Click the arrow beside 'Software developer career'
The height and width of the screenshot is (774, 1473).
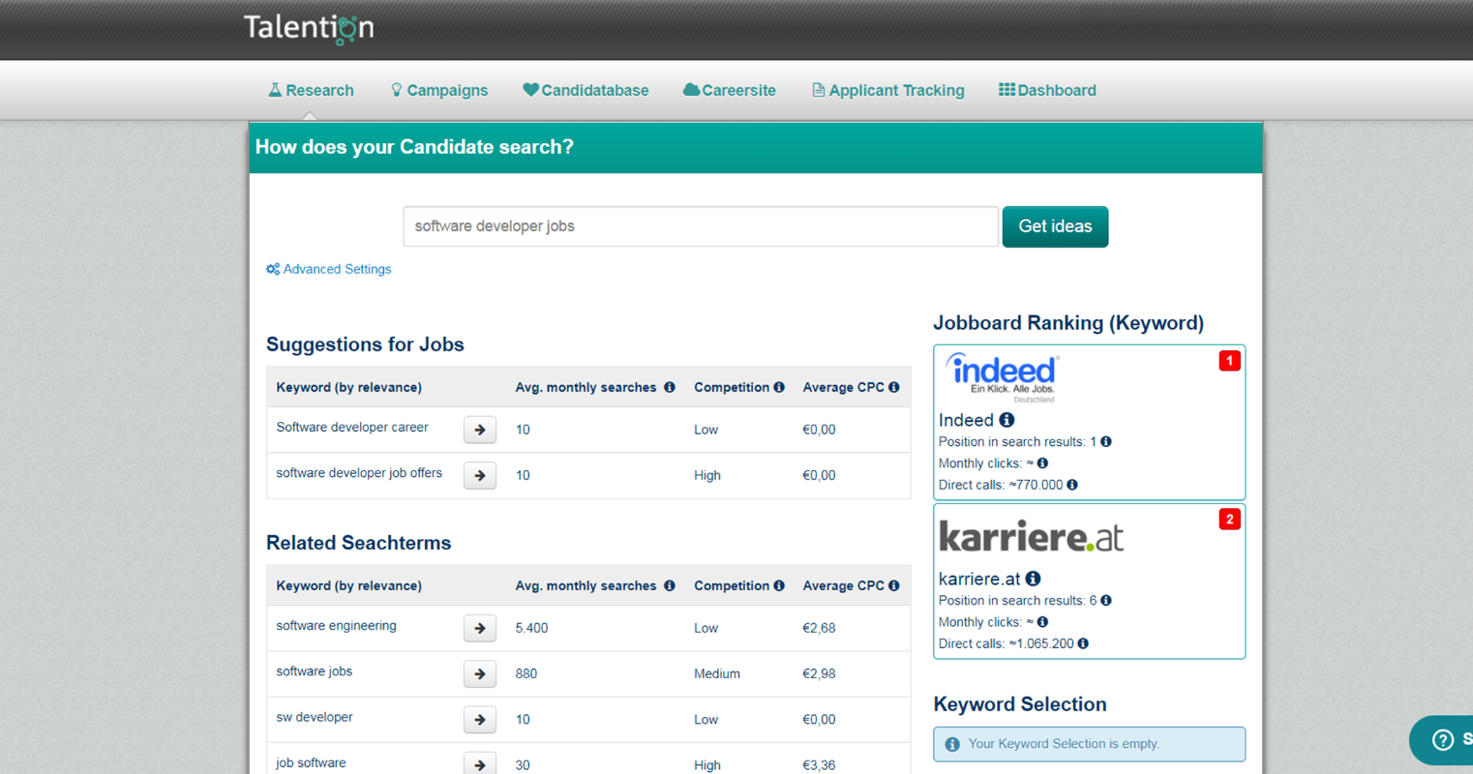[x=479, y=430]
